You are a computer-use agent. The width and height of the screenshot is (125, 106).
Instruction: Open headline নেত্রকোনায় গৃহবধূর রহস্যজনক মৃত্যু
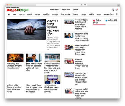[x=53, y=27]
